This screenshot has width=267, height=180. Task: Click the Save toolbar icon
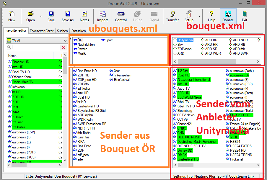[51, 16]
